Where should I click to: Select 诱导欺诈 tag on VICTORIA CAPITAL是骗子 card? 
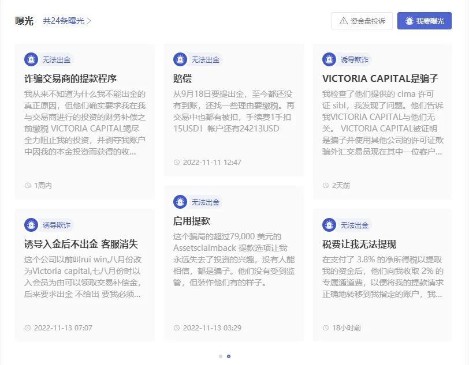point(354,60)
